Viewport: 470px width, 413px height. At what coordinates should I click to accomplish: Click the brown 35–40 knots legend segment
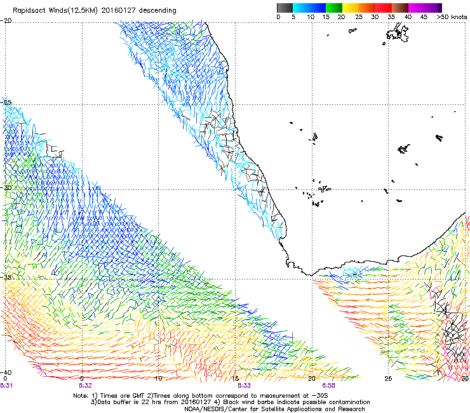coord(400,8)
